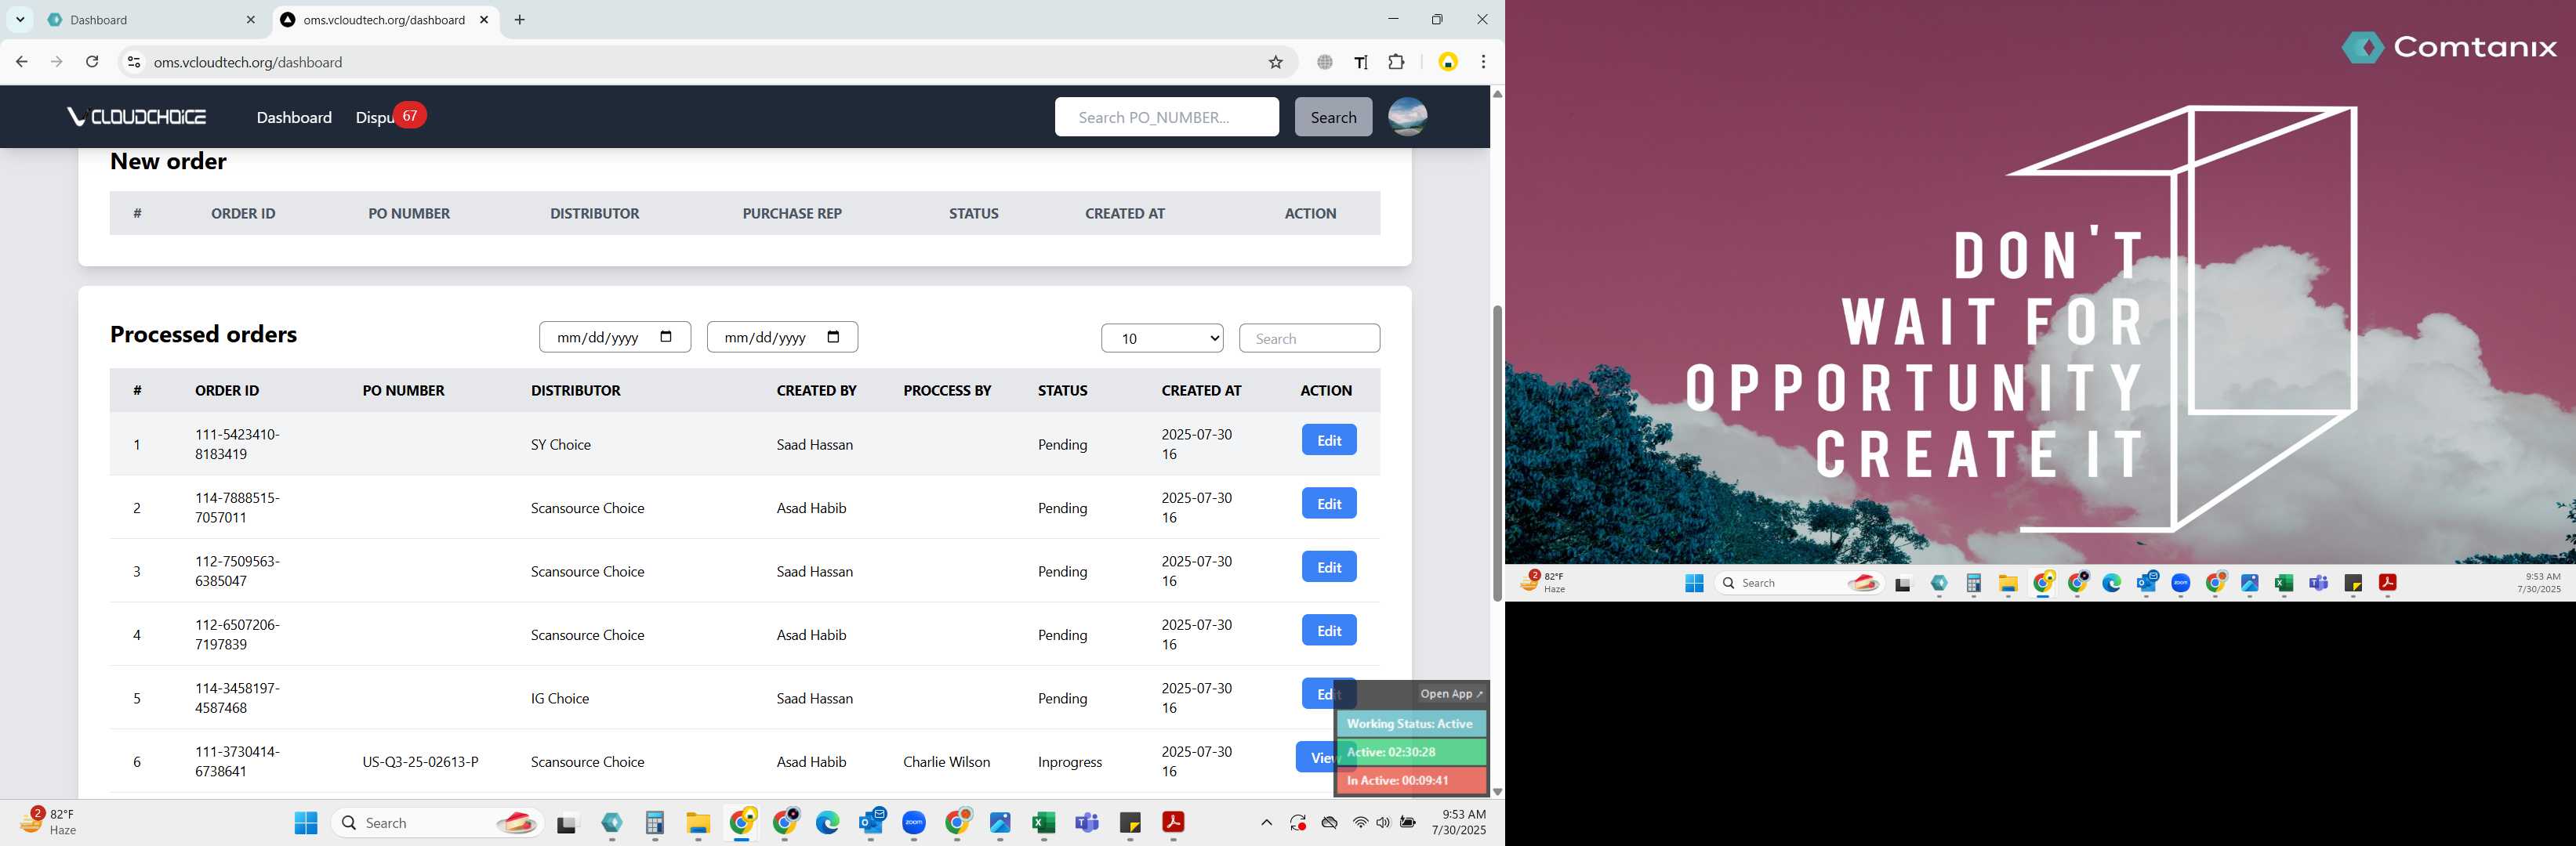The height and width of the screenshot is (846, 2576).
Task: Go back using the browser back arrow
Action: tap(22, 62)
